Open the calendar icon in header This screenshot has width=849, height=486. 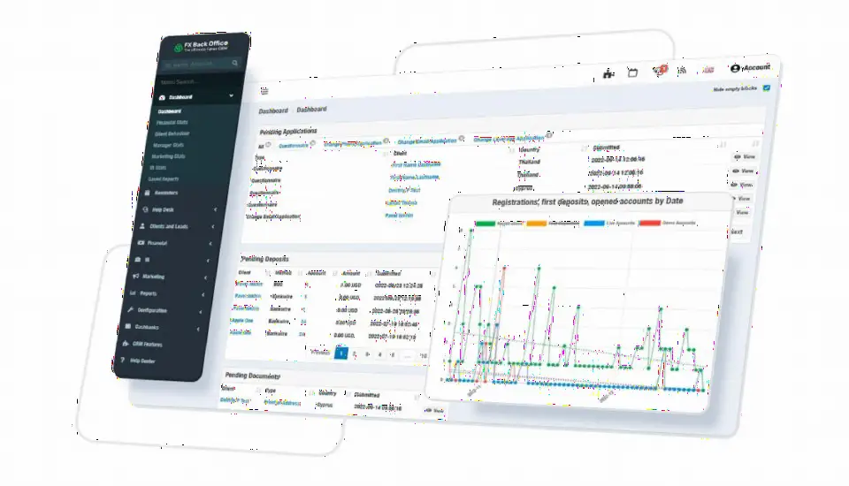point(632,72)
